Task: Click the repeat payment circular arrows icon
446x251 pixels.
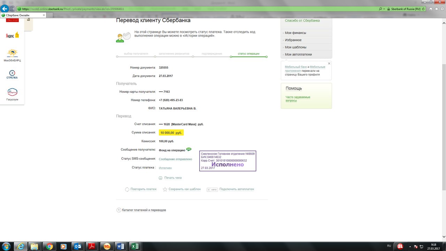Action: click(127, 189)
